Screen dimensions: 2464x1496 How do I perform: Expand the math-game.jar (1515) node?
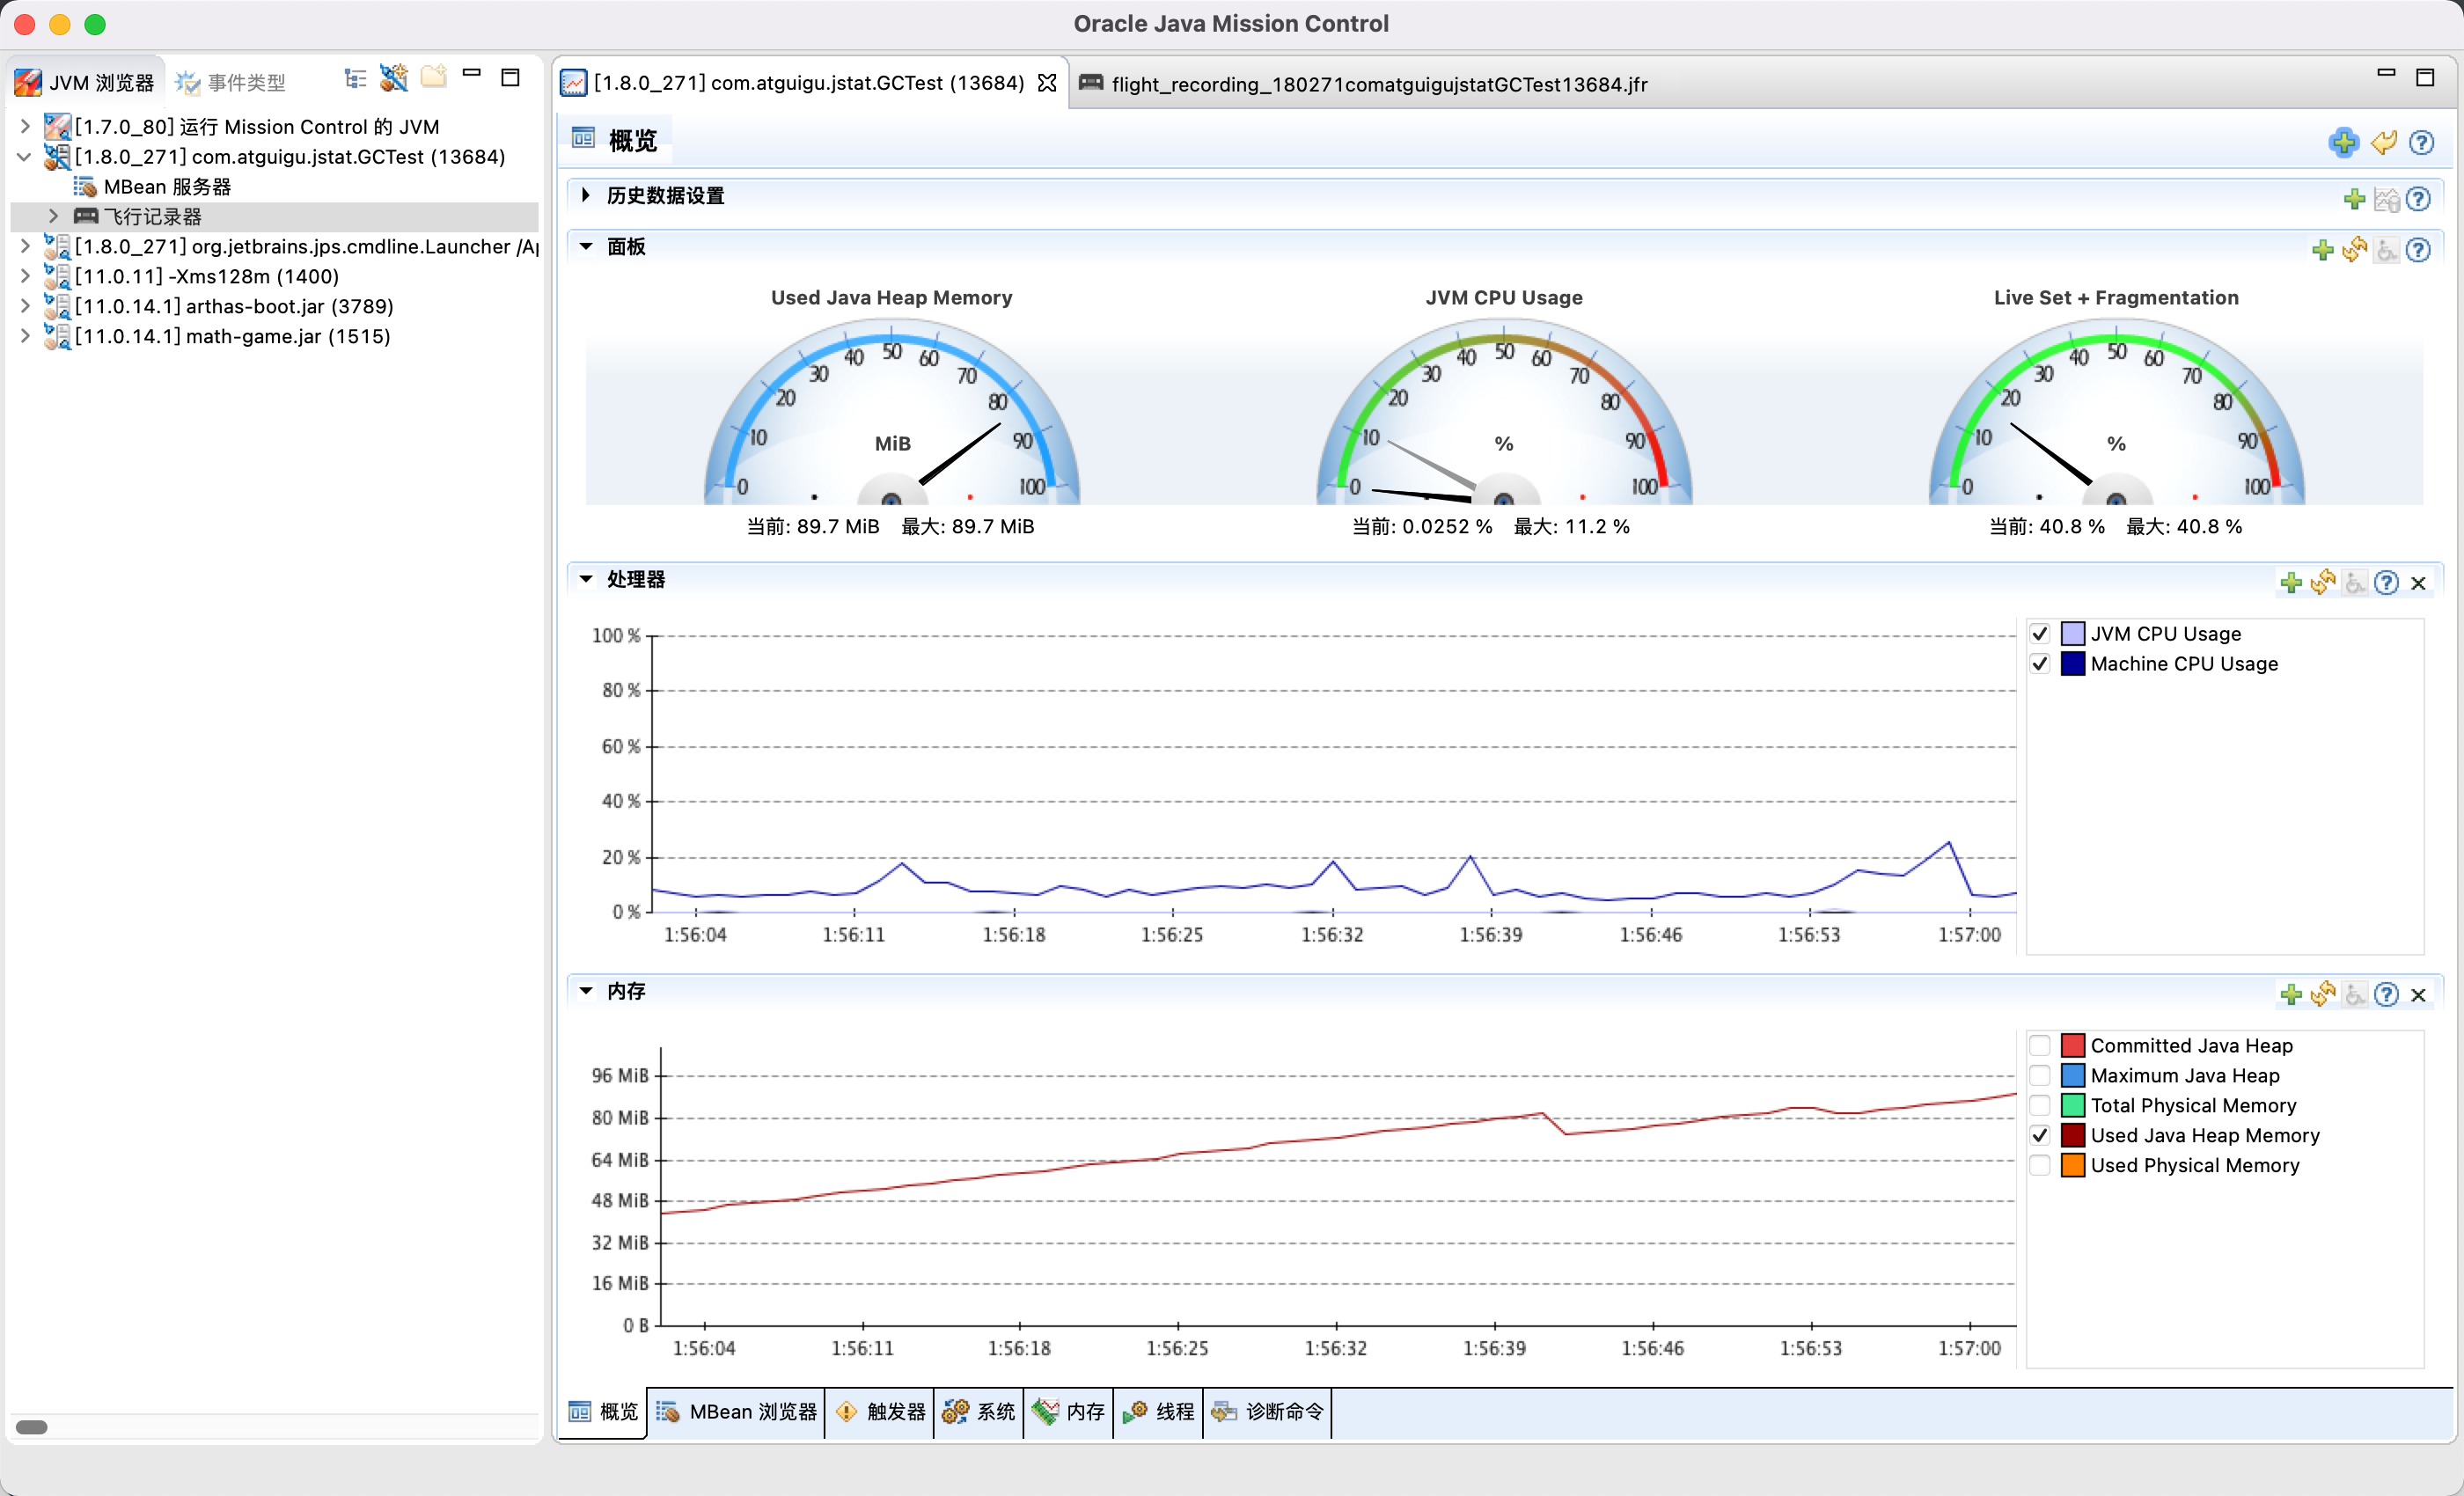[25, 336]
